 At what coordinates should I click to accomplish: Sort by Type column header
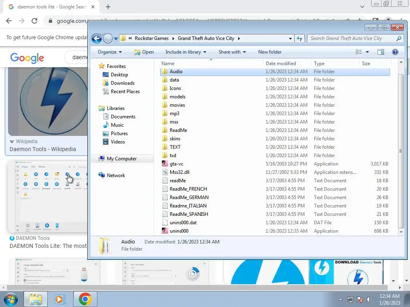click(x=335, y=64)
